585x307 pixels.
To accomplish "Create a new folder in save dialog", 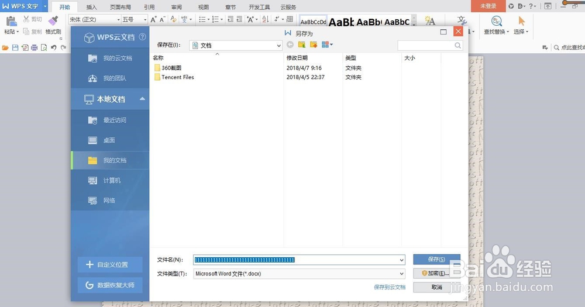I will coord(314,45).
